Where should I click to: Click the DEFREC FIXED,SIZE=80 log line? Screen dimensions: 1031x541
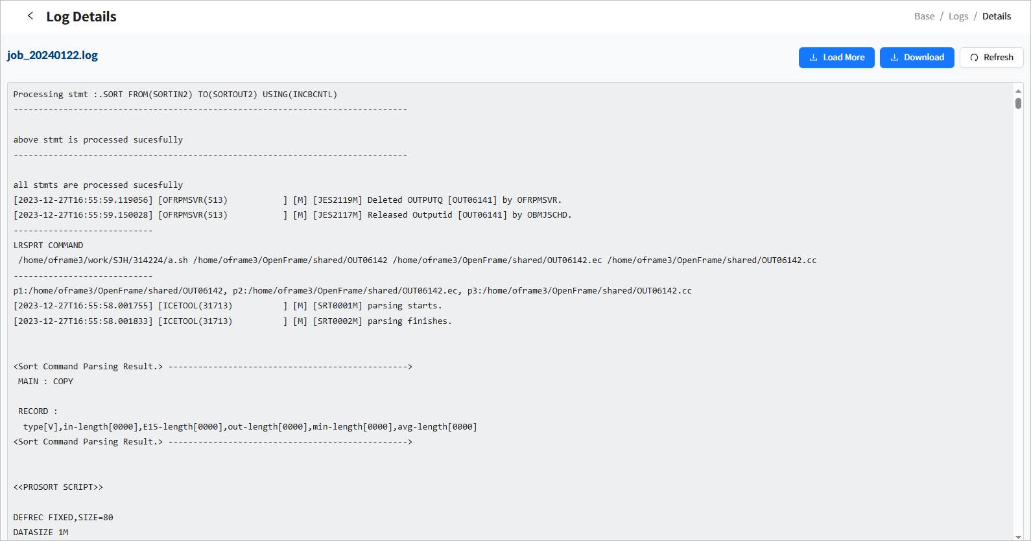63,518
